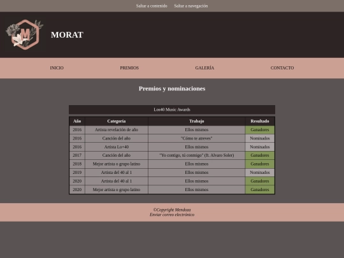Go to the CONTACTO page
The image size is (344, 258).
[x=282, y=68]
